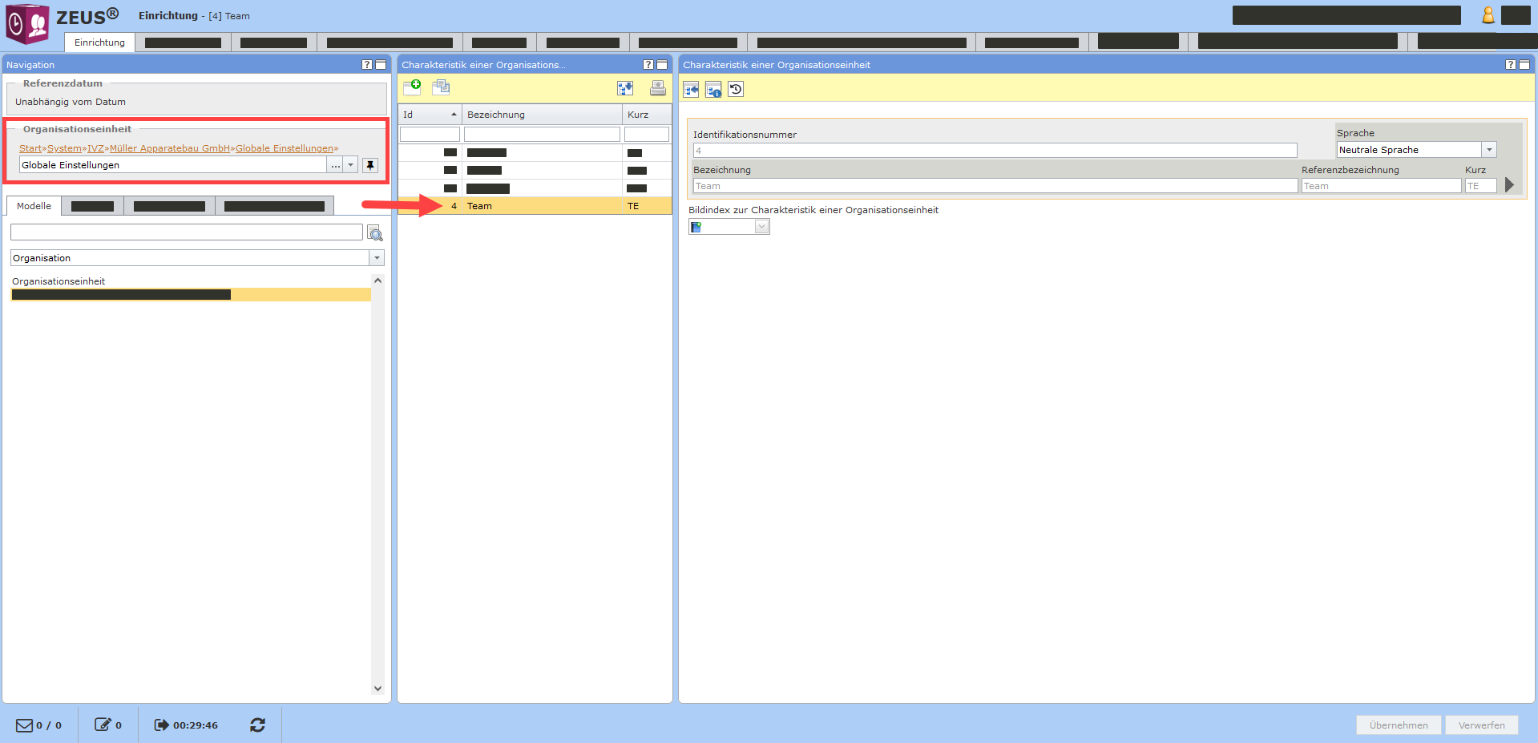
Task: Click the logout timer icon
Action: tap(161, 725)
